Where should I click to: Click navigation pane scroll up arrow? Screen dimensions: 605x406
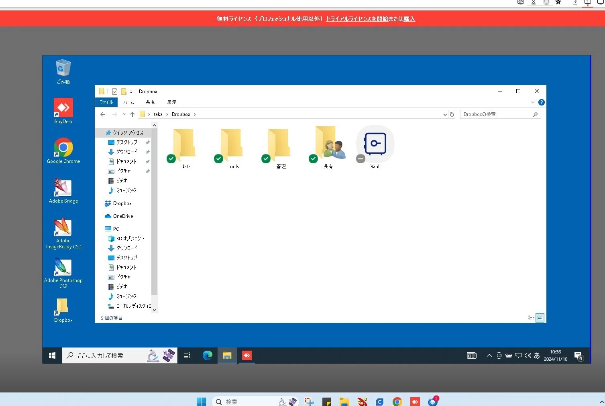coord(154,126)
